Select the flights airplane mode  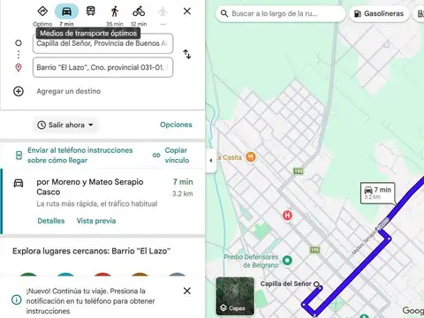point(163,11)
